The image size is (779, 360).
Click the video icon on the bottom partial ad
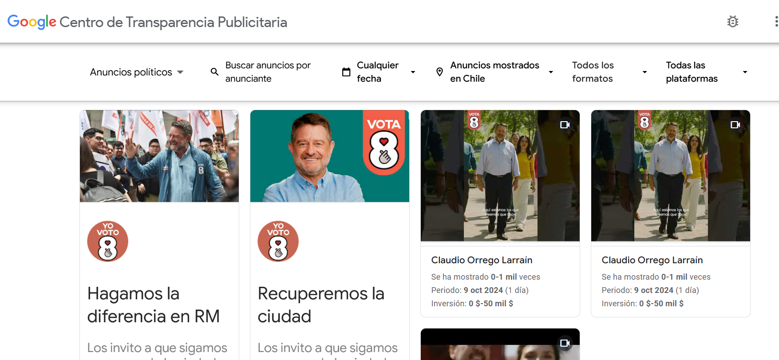(x=565, y=343)
